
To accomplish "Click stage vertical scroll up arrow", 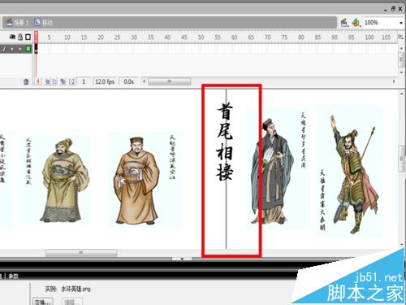I will [x=402, y=94].
